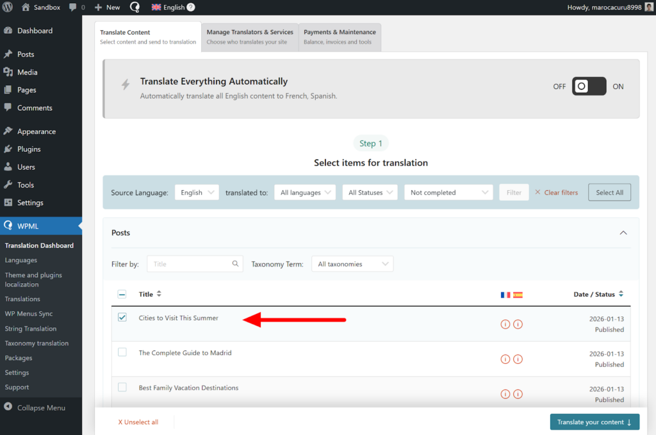Screen dimensions: 656x435
Task: Click Collapse Menu arrow icon
Action: (8, 407)
